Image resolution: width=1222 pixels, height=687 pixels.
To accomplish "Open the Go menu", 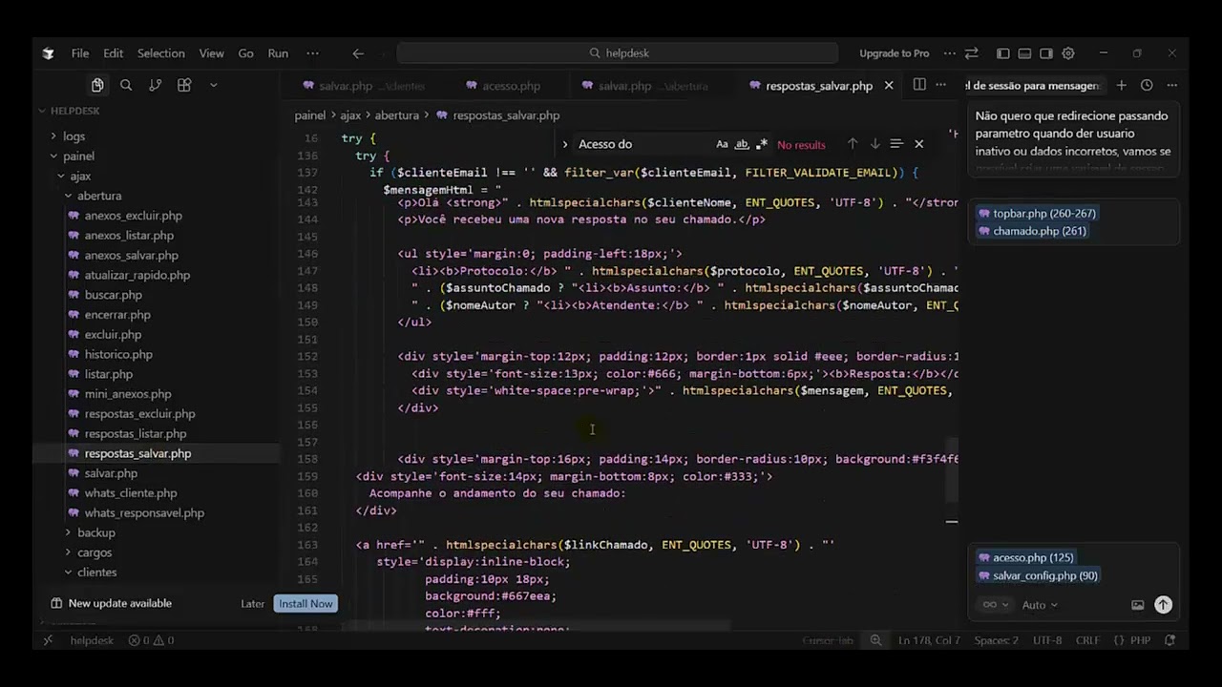I will [245, 53].
